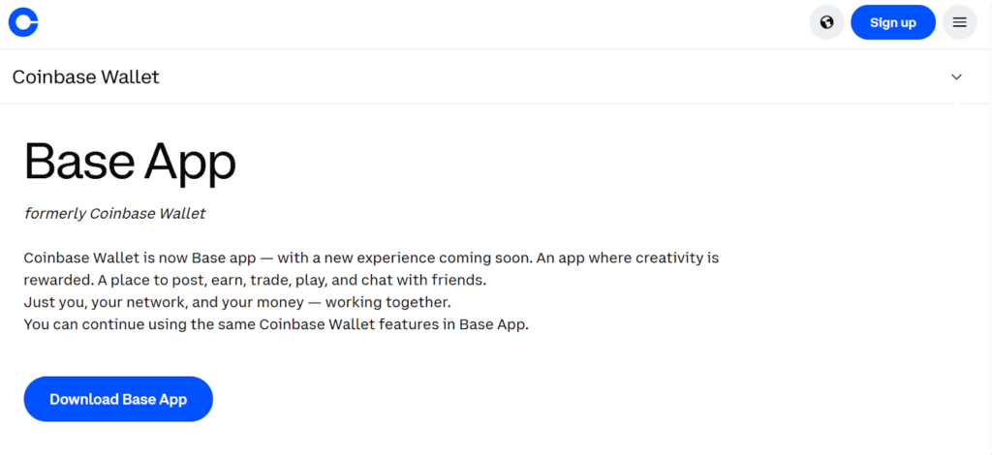Expand the Coinbase Wallet chevron dropdown

click(956, 76)
